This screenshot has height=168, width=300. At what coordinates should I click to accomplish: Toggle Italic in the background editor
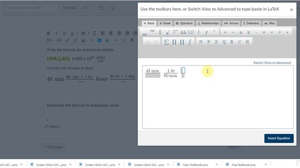click(x=56, y=33)
